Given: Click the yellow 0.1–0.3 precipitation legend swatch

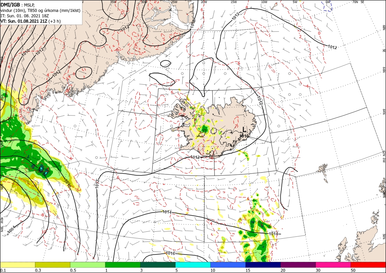Looking at the screenshot, I should click(x=18, y=265).
